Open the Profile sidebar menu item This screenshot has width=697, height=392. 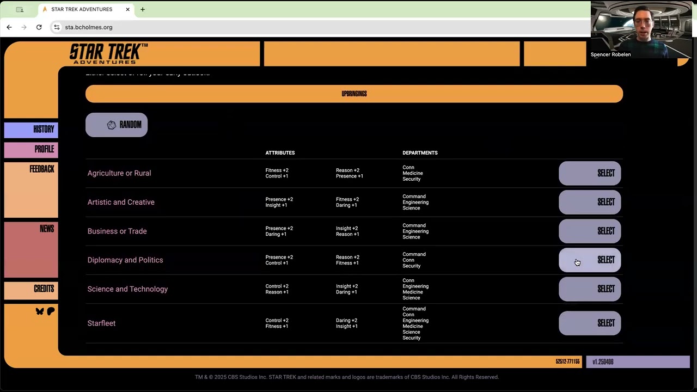[31, 149]
